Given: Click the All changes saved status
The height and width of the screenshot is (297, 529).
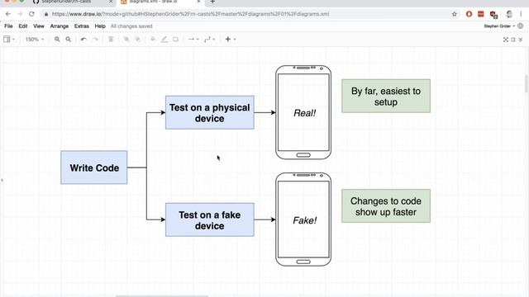Looking at the screenshot, I should (x=131, y=26).
